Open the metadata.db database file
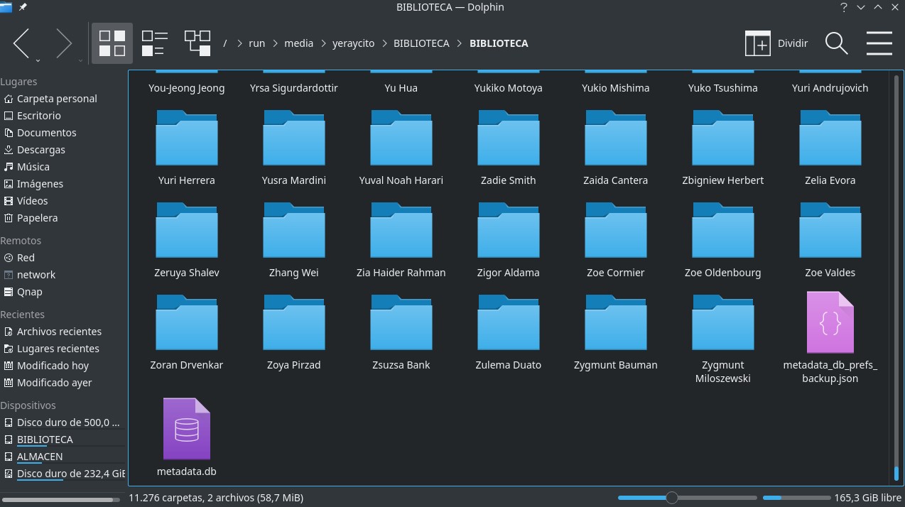 click(x=187, y=430)
